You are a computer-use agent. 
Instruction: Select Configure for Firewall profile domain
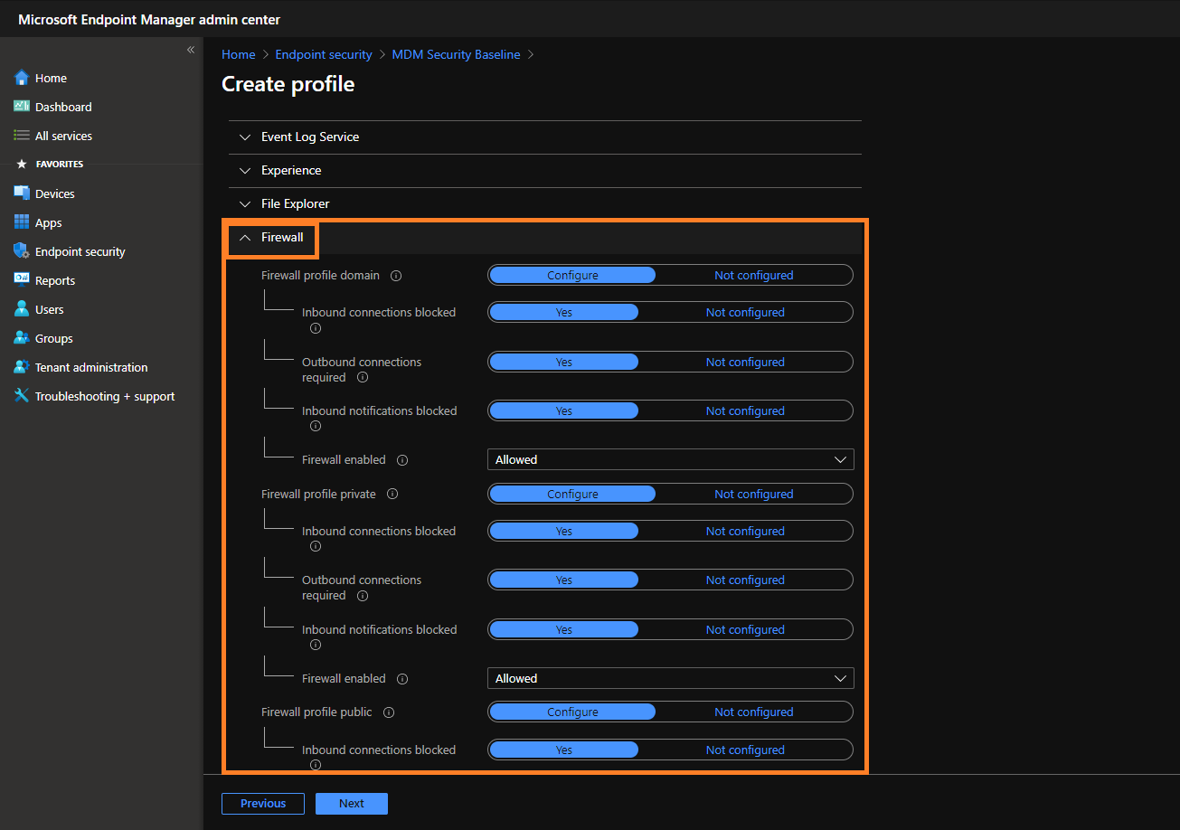(x=572, y=275)
